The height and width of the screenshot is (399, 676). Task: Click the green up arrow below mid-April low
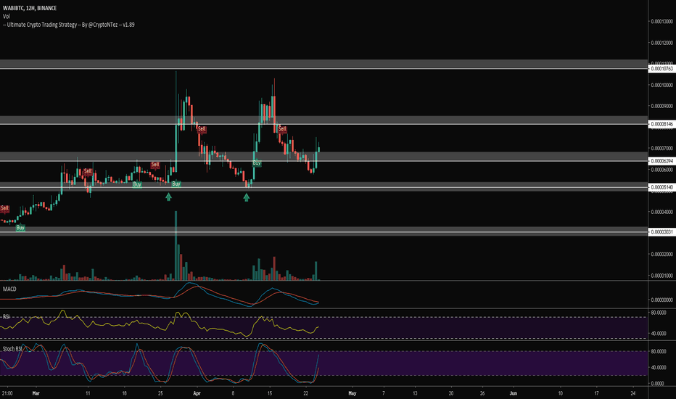(246, 197)
